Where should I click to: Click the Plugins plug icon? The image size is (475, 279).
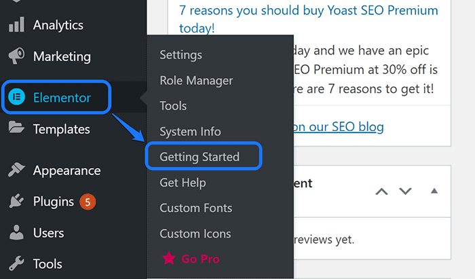16,202
